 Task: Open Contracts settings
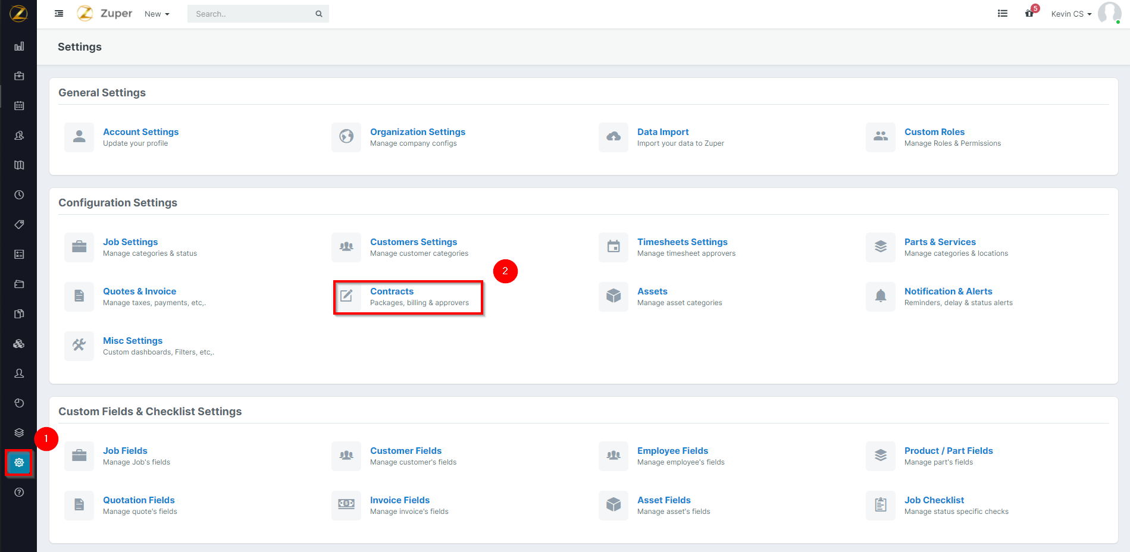(392, 291)
